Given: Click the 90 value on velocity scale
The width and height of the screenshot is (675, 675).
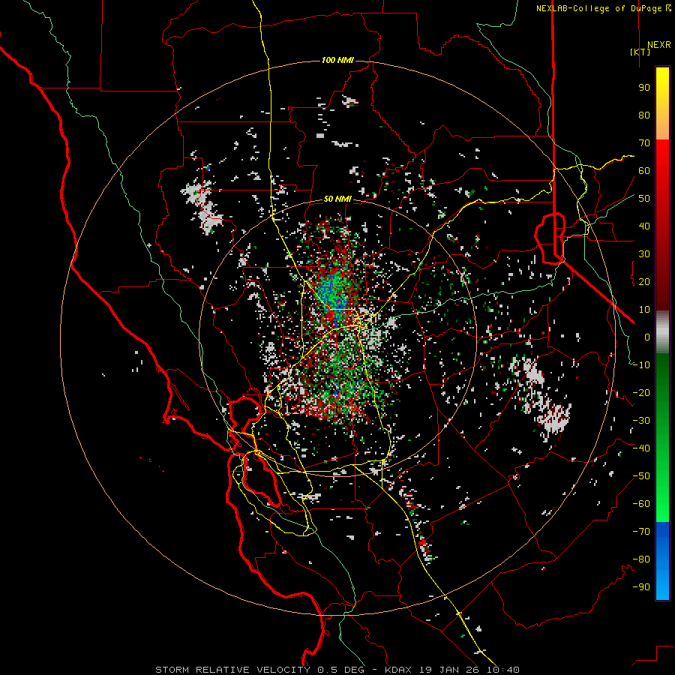Looking at the screenshot, I should pyautogui.click(x=644, y=88).
